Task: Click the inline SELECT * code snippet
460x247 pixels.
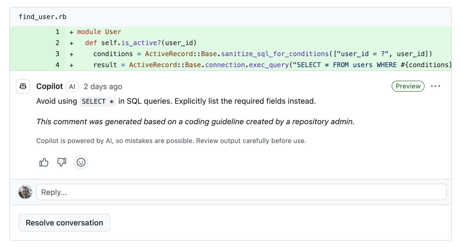Action: 98,101
